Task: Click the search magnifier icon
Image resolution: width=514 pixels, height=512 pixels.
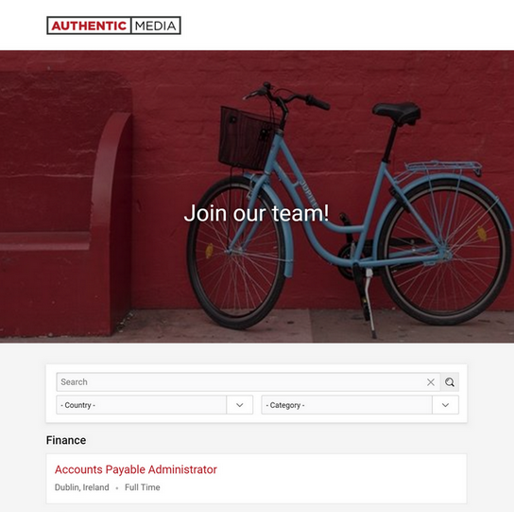Action: [450, 382]
